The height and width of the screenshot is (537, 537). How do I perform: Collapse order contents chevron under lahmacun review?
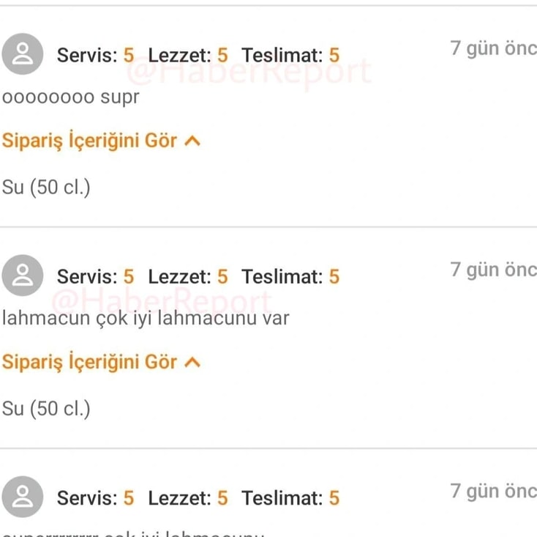(192, 363)
